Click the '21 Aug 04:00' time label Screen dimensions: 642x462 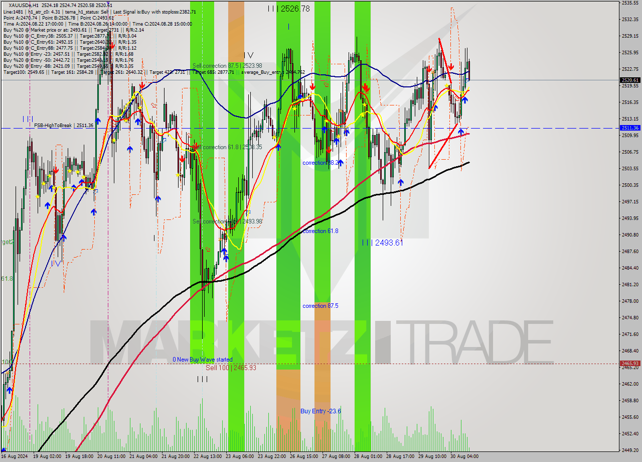pos(143,456)
